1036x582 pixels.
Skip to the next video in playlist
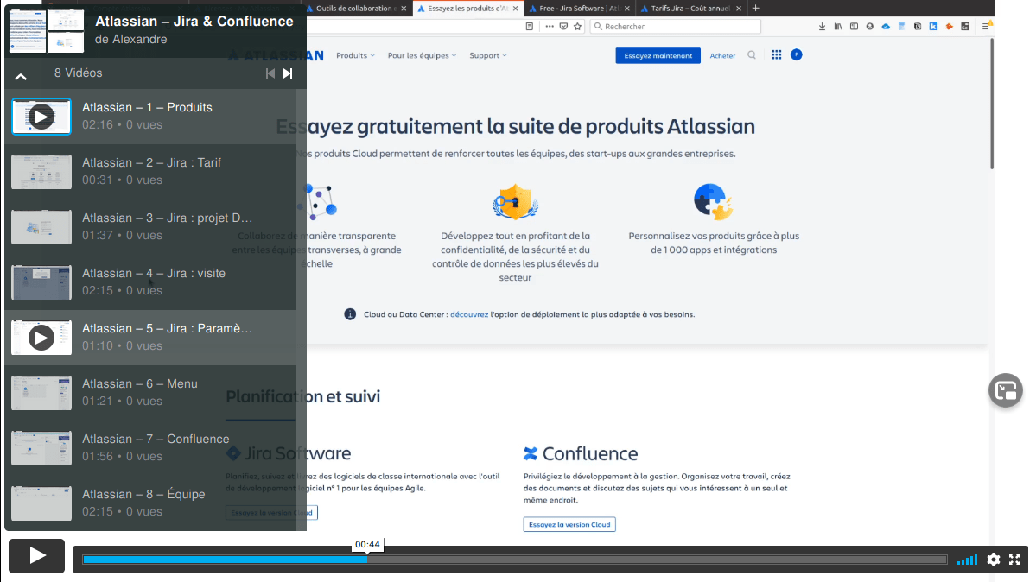[x=288, y=73]
